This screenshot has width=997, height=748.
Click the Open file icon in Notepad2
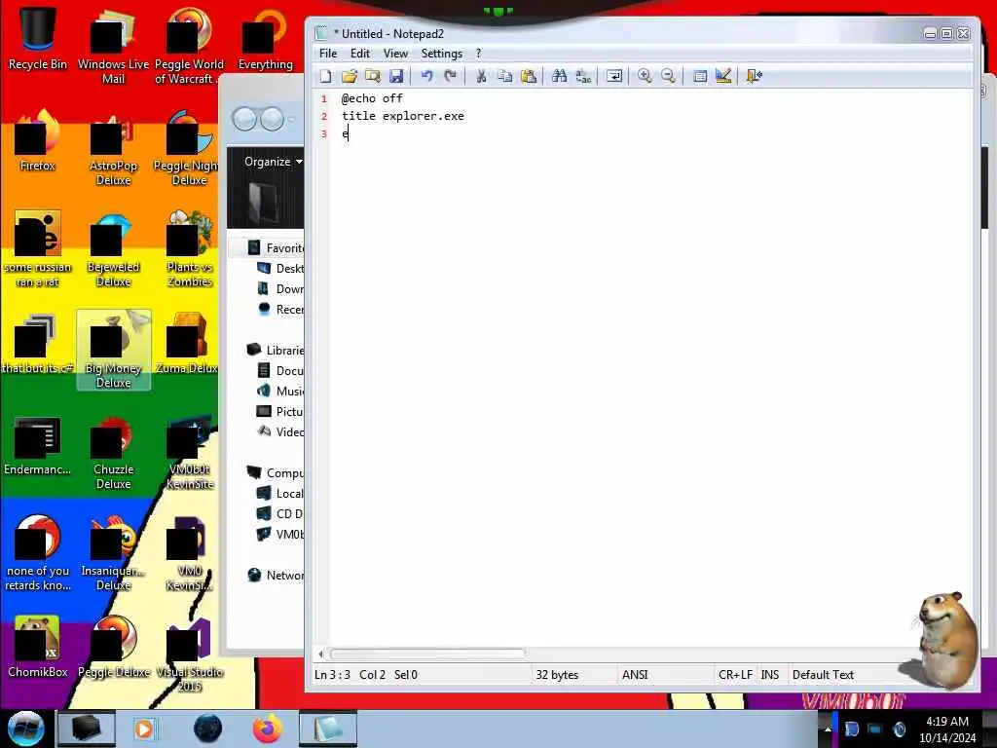point(350,76)
